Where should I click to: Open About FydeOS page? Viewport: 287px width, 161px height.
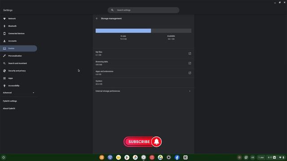(x=9, y=109)
